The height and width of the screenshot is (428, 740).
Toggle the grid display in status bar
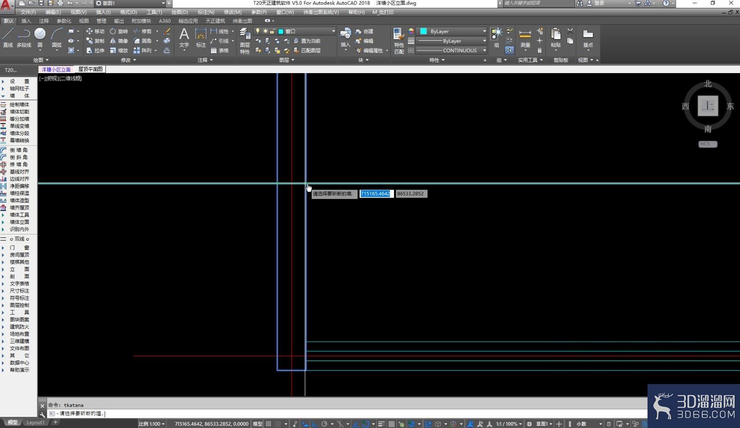click(x=268, y=424)
